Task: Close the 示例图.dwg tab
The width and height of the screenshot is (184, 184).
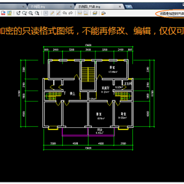Action: point(71,7)
